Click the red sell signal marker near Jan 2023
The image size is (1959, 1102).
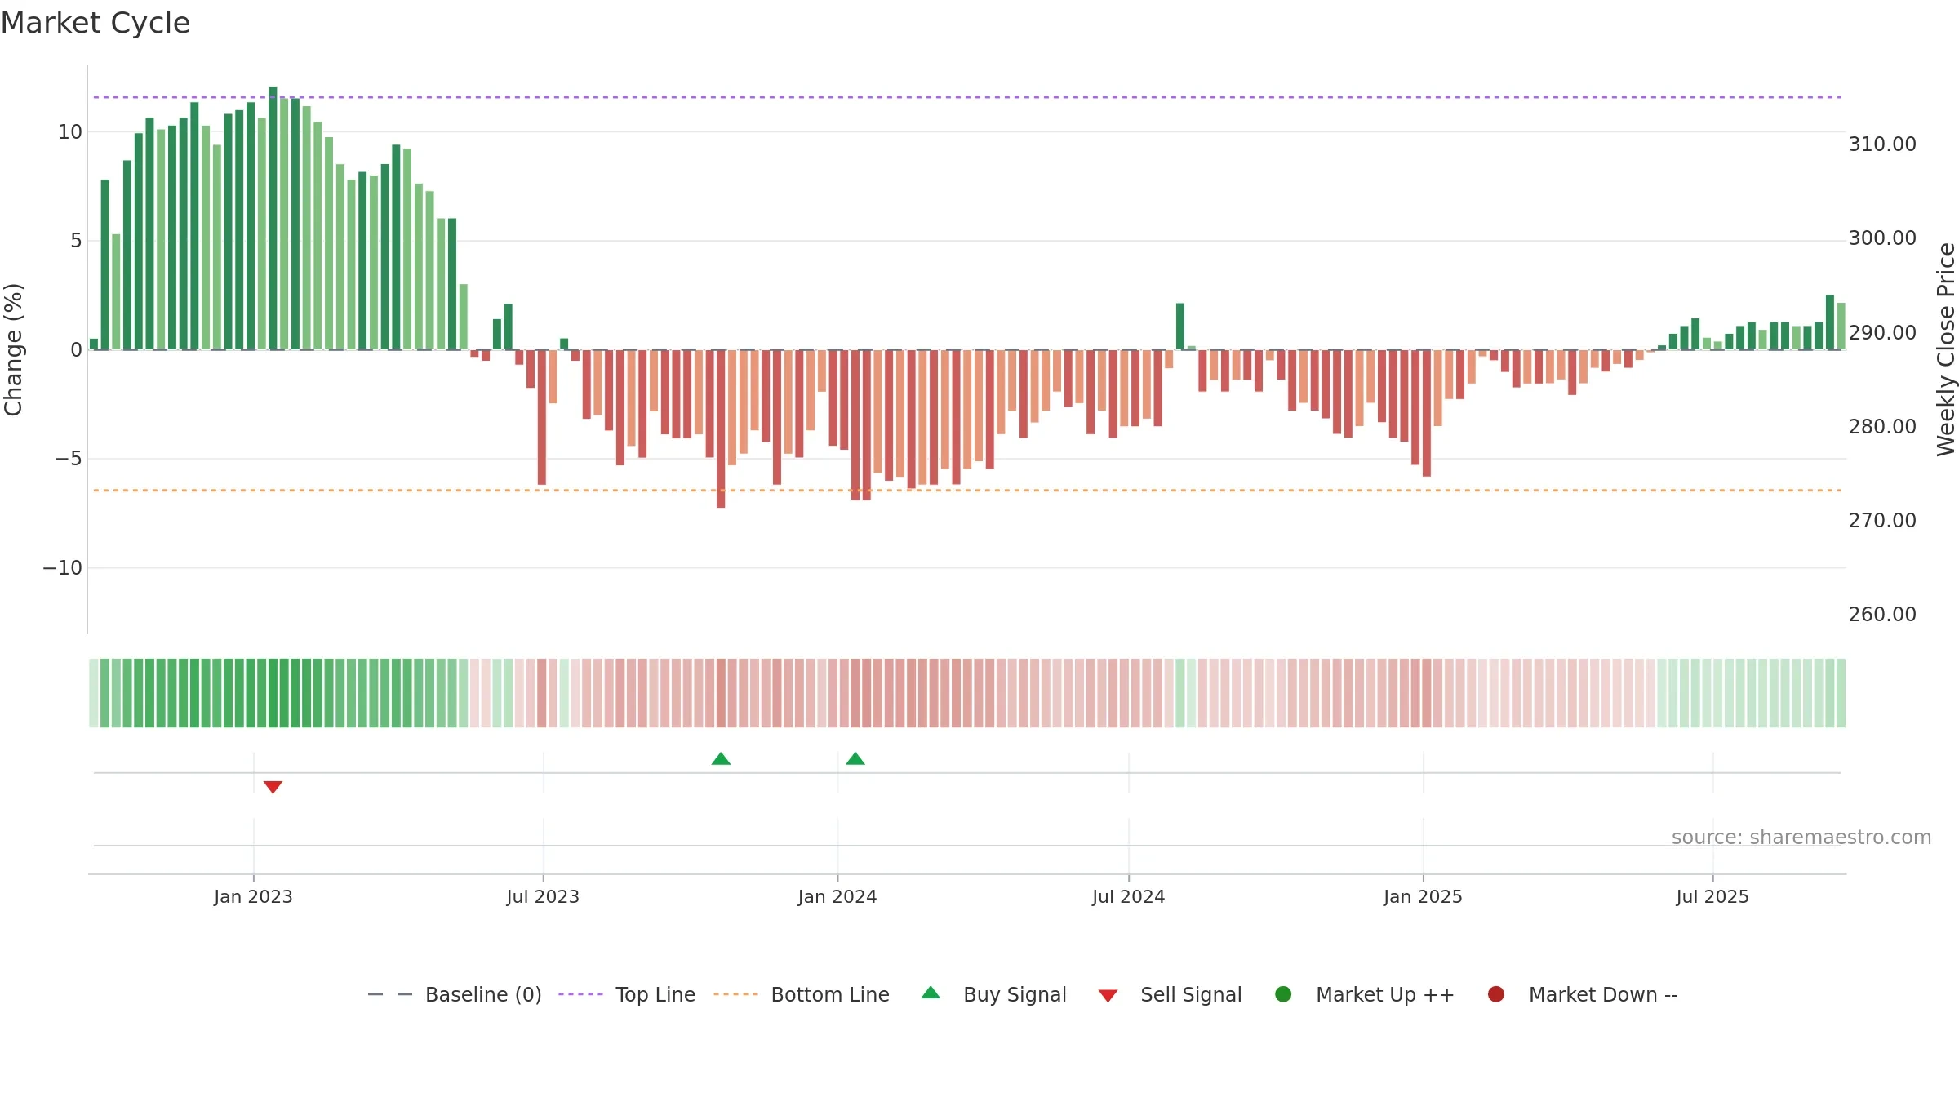pyautogui.click(x=273, y=787)
